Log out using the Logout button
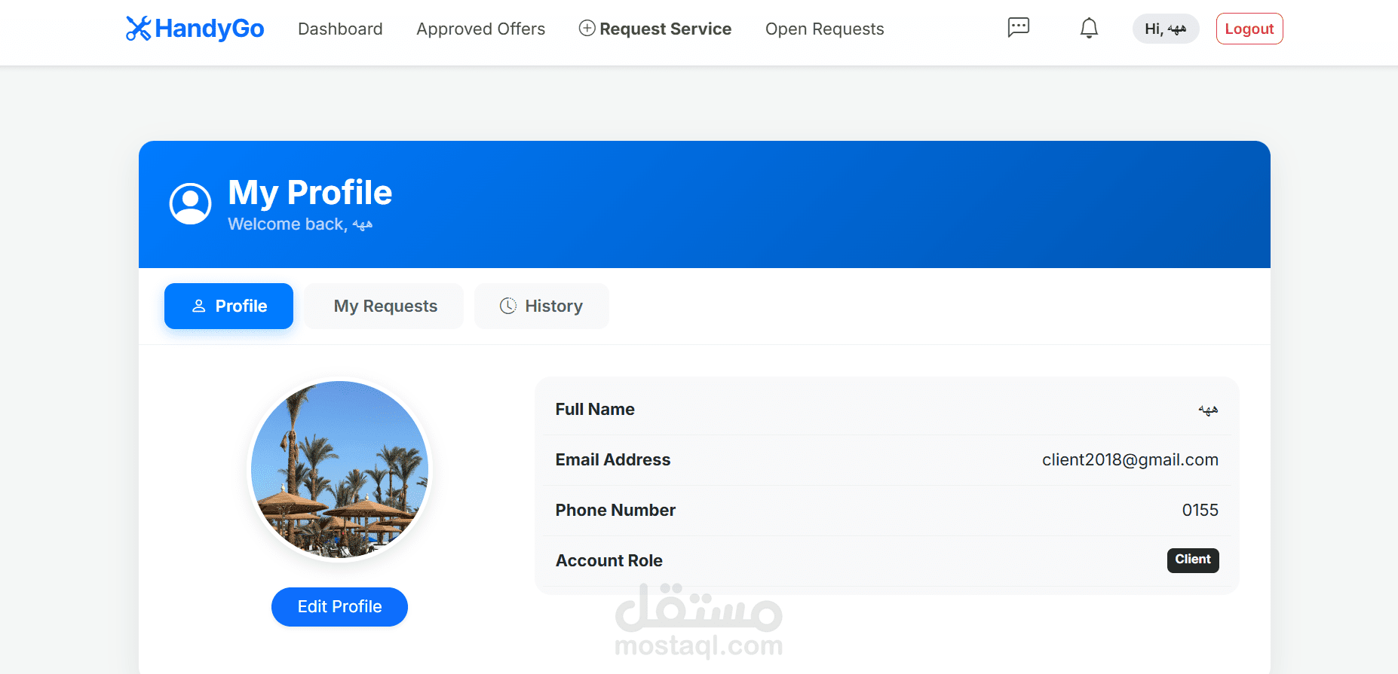 pyautogui.click(x=1249, y=29)
